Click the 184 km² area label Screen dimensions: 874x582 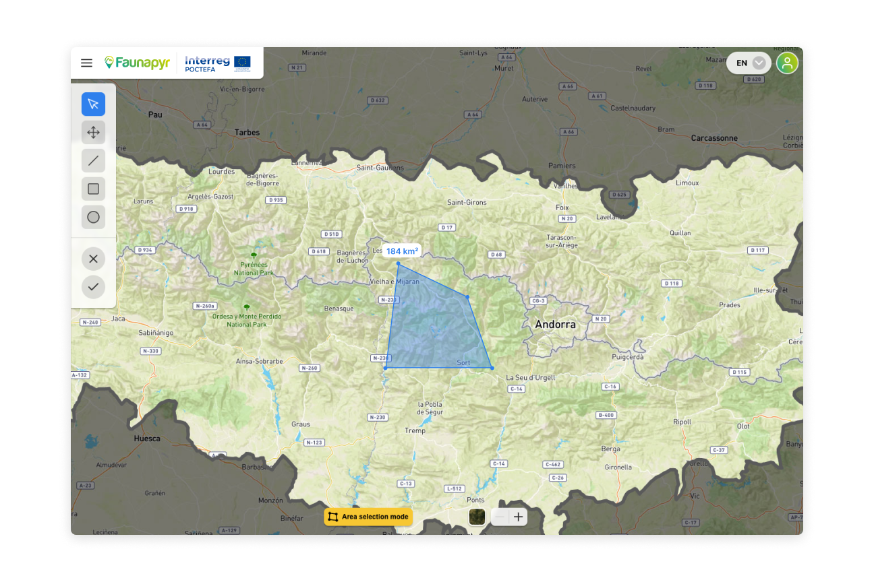click(x=402, y=251)
